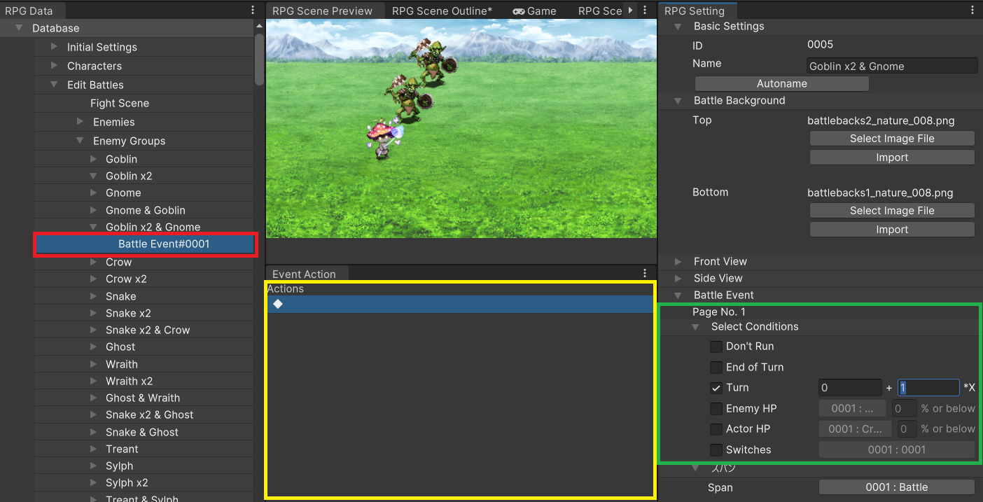The width and height of the screenshot is (983, 502).
Task: Click Import under the Bottom background
Action: coord(892,230)
